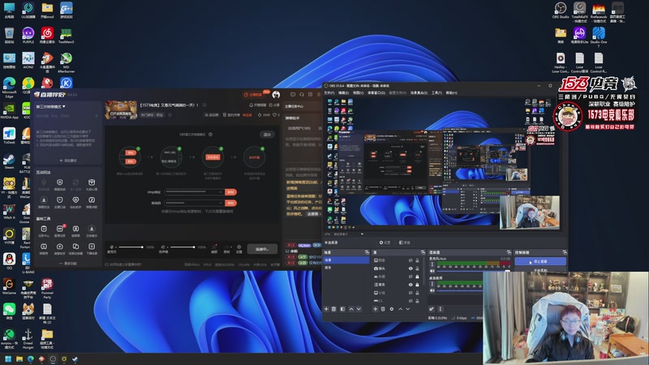Open source properties gear in sources toolbar

(392, 309)
